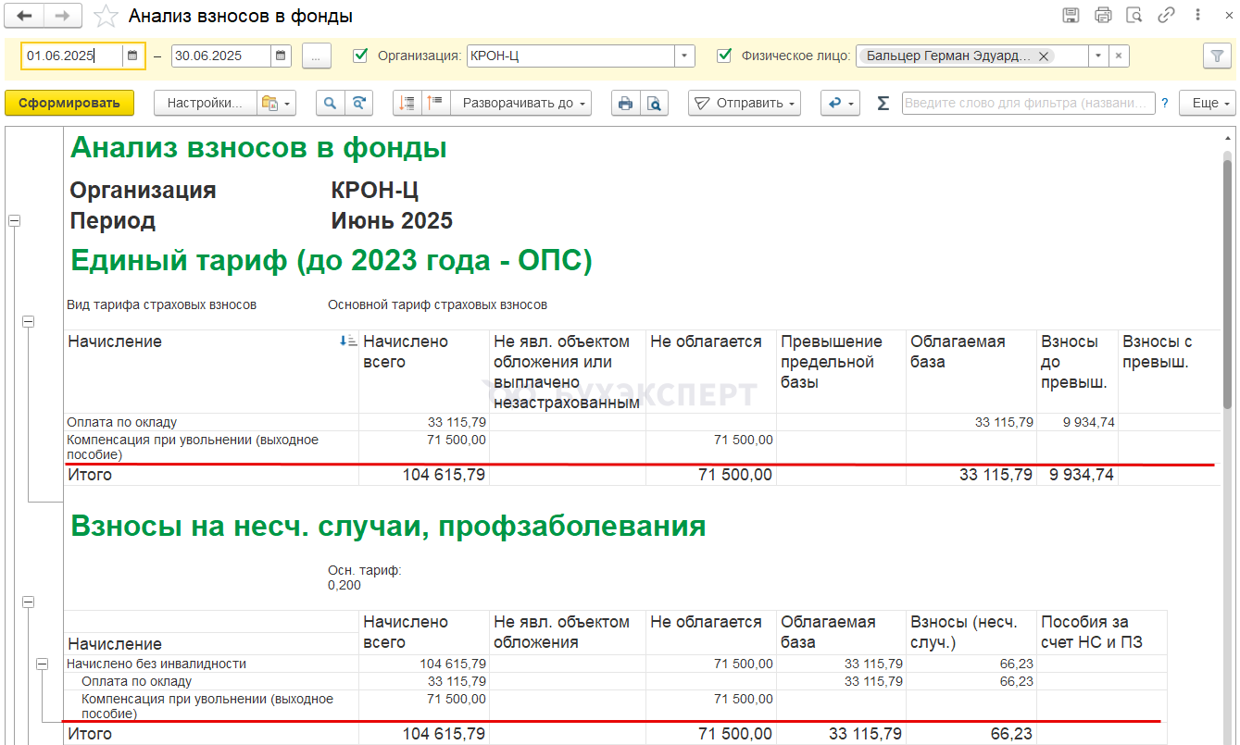Open the report variants folder icon
Viewport: 1240px width, 745px height.
click(275, 103)
